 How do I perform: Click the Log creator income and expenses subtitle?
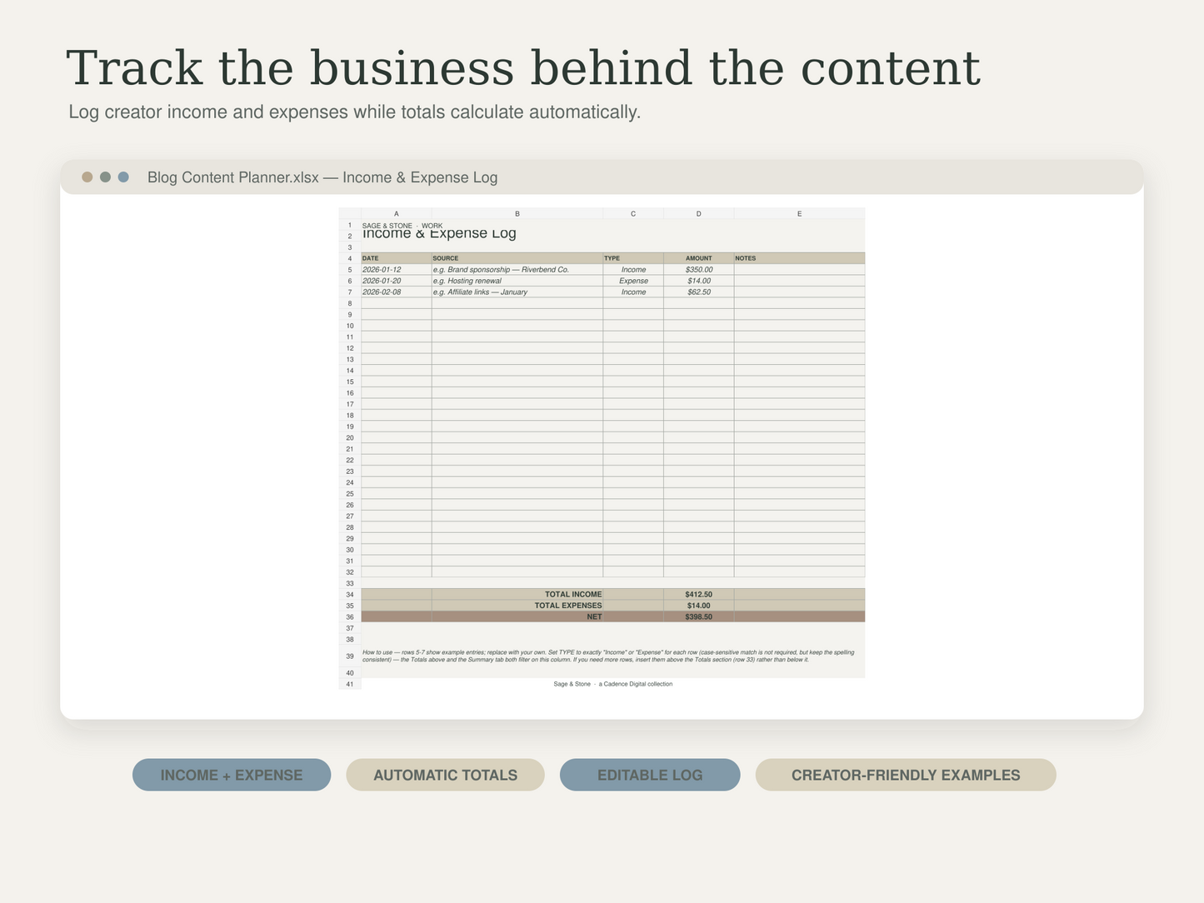pos(355,112)
